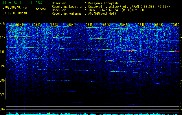Click the 0948 time marker

pyautogui.click(x=141, y=25)
